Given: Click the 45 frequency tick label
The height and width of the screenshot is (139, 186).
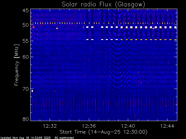Looking at the screenshot, I should click(26, 10).
